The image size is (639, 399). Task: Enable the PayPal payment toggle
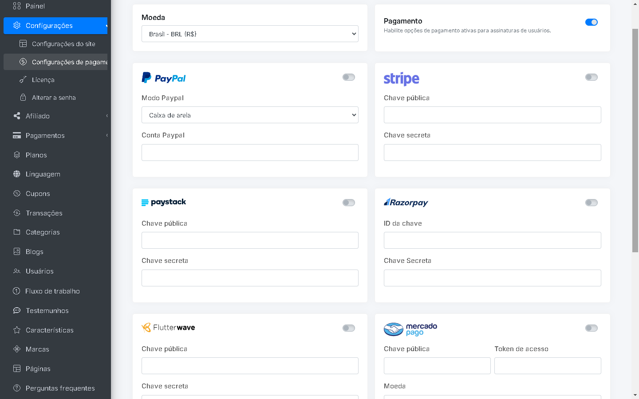pyautogui.click(x=349, y=77)
